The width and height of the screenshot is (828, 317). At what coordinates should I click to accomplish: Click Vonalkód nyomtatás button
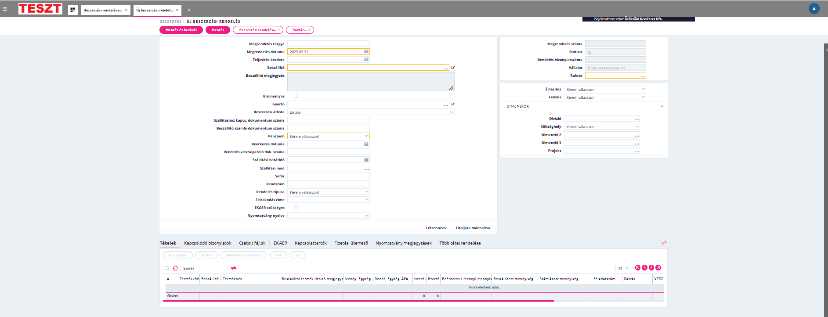[x=244, y=255]
